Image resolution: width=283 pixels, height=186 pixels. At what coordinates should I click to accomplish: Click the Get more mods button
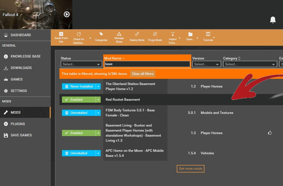pos(190,169)
